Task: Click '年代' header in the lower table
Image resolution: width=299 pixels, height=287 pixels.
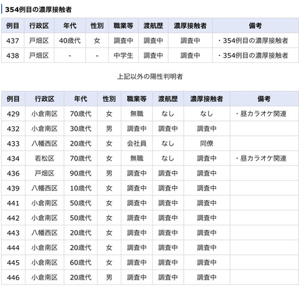Action: (x=80, y=99)
